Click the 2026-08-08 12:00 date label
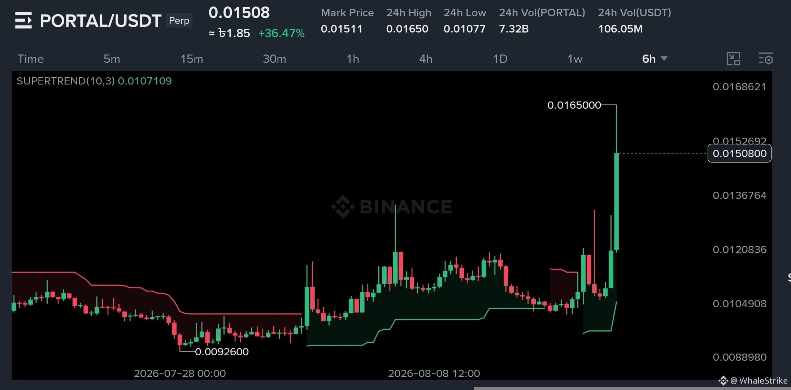Viewport: 791px width, 390px height. click(x=434, y=373)
